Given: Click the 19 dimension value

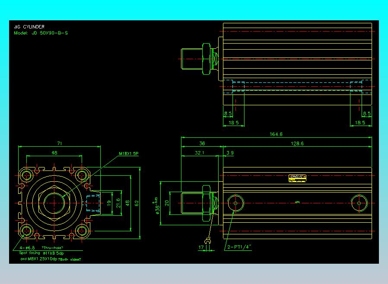Looking at the screenshot, I should click(x=109, y=203).
